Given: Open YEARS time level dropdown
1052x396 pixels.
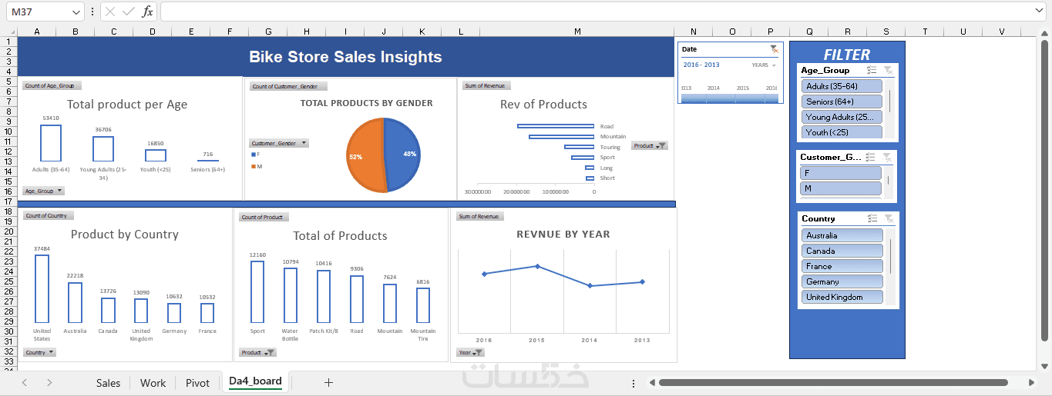Looking at the screenshot, I should coord(764,65).
